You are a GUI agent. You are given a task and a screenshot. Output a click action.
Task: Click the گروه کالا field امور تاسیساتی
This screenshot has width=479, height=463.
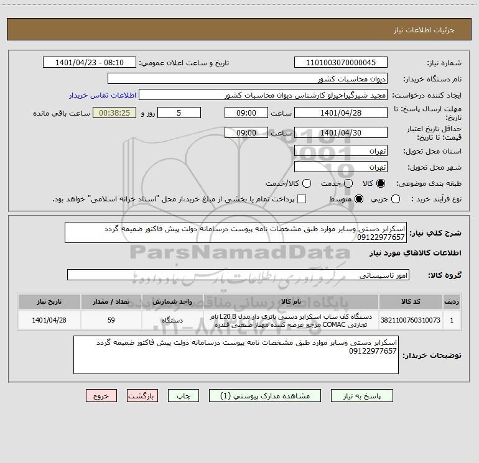coord(238,275)
